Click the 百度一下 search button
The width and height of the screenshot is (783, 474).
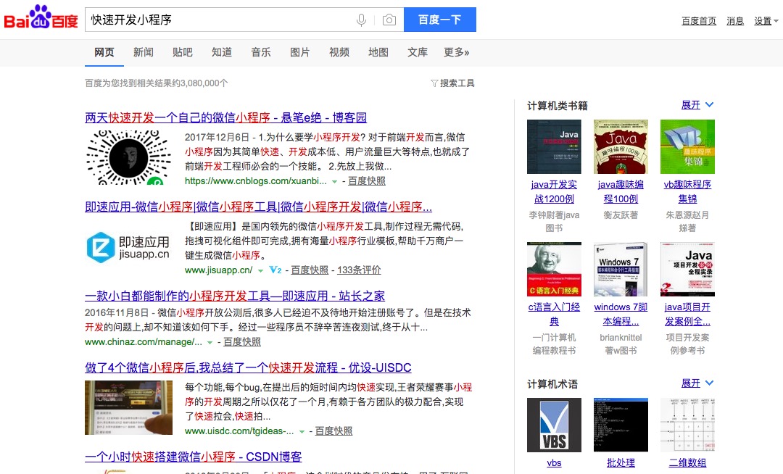440,20
